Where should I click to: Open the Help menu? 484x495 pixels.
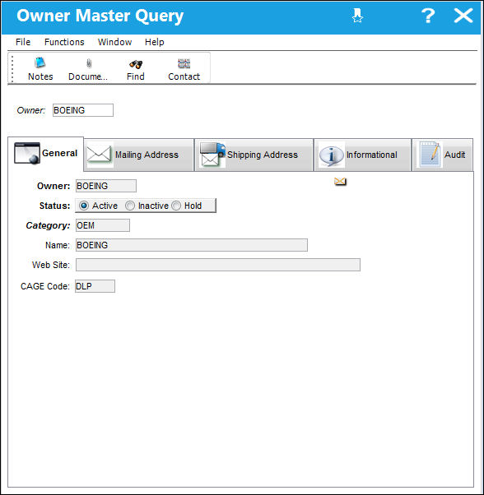154,42
